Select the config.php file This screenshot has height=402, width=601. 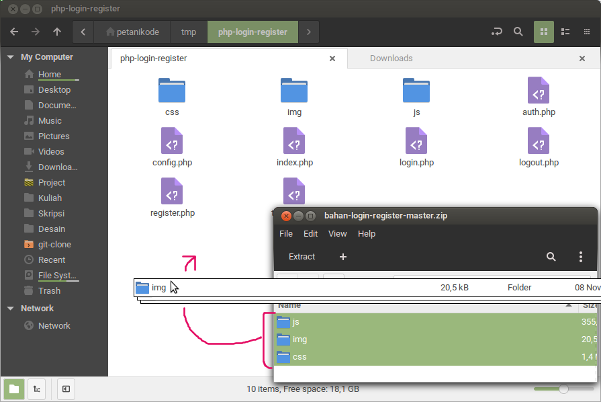tap(172, 141)
